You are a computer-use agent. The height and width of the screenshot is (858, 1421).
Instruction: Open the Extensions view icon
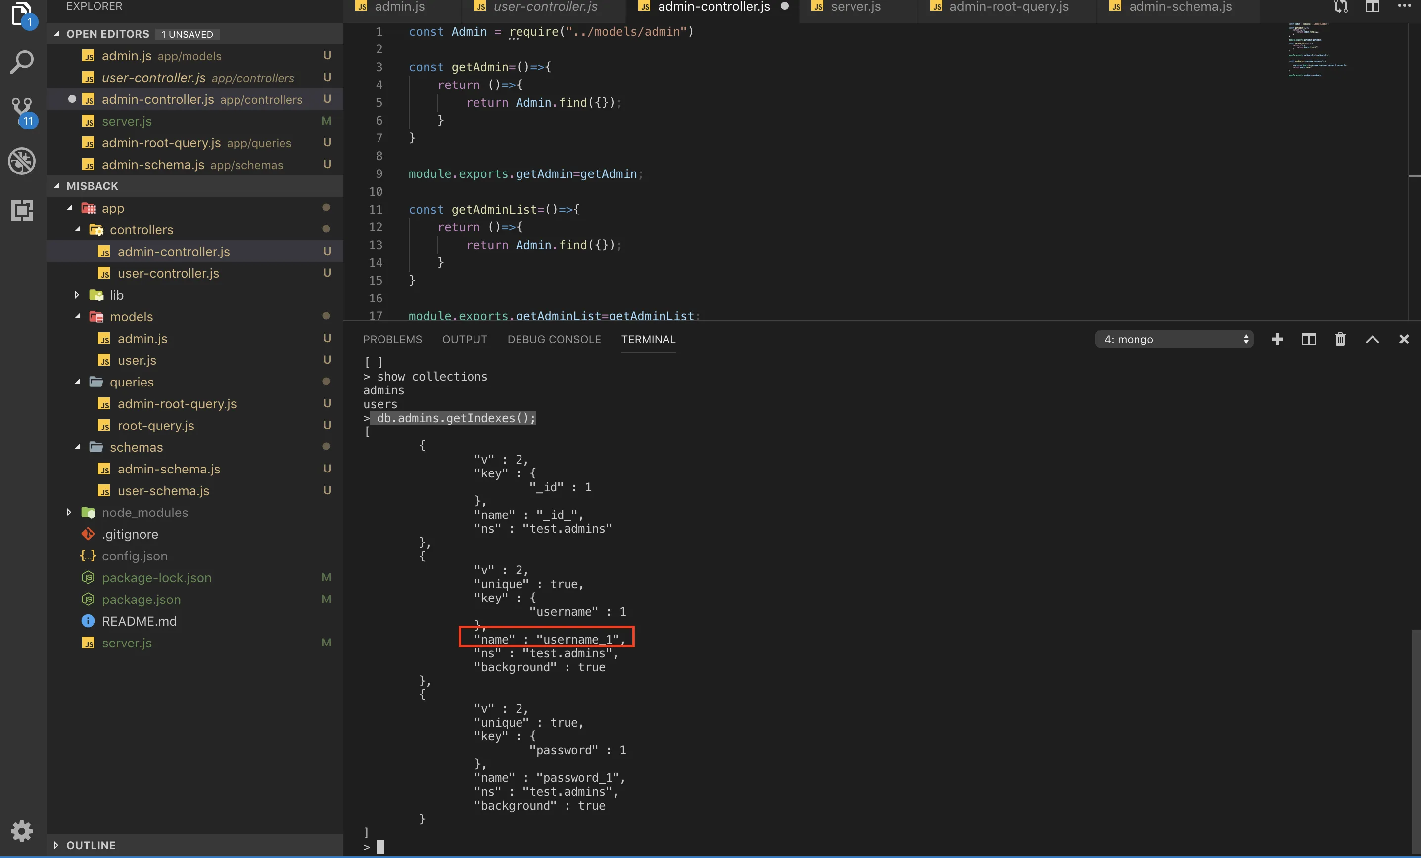click(22, 210)
